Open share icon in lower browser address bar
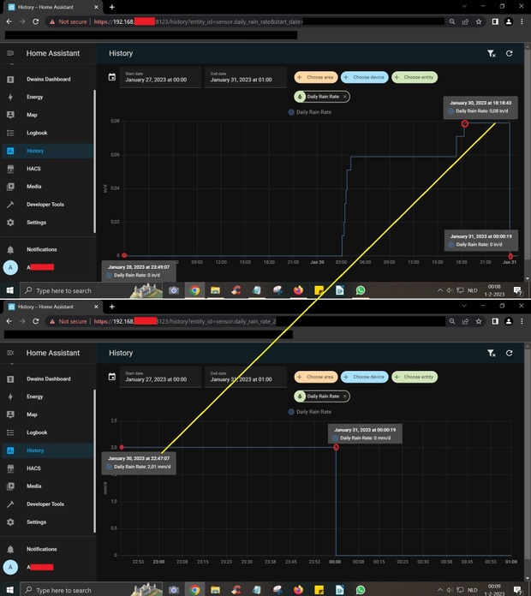531x596 pixels. pyautogui.click(x=465, y=321)
